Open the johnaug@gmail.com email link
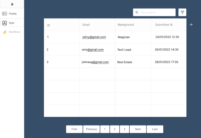 point(95,62)
